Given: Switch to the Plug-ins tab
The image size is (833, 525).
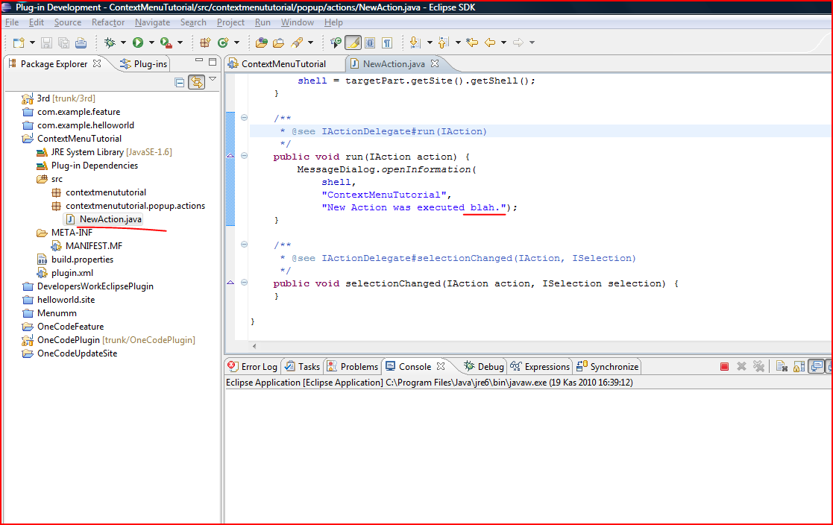Looking at the screenshot, I should (143, 64).
